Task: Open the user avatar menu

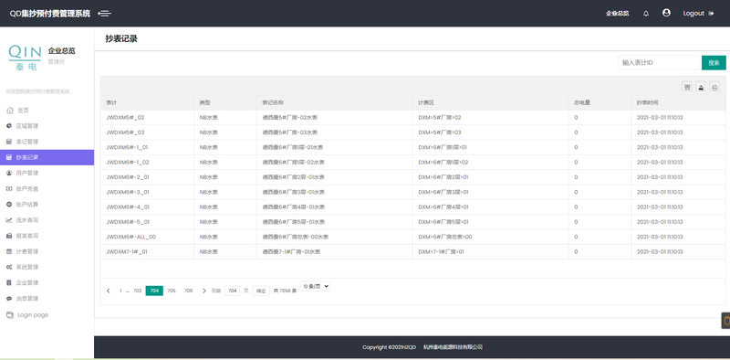Action: coord(666,13)
